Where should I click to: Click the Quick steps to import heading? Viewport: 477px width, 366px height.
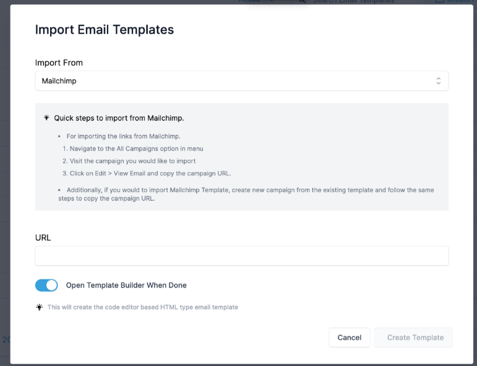[119, 118]
